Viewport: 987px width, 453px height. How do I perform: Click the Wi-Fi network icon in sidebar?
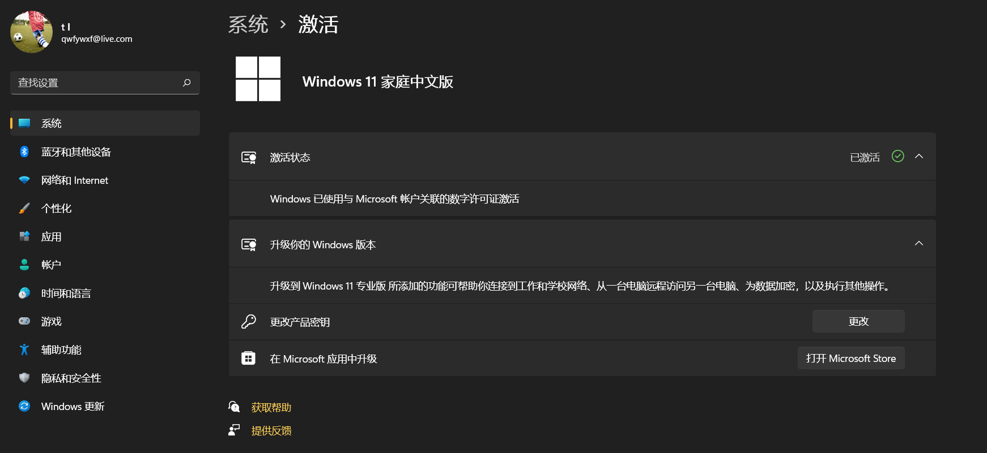[24, 180]
